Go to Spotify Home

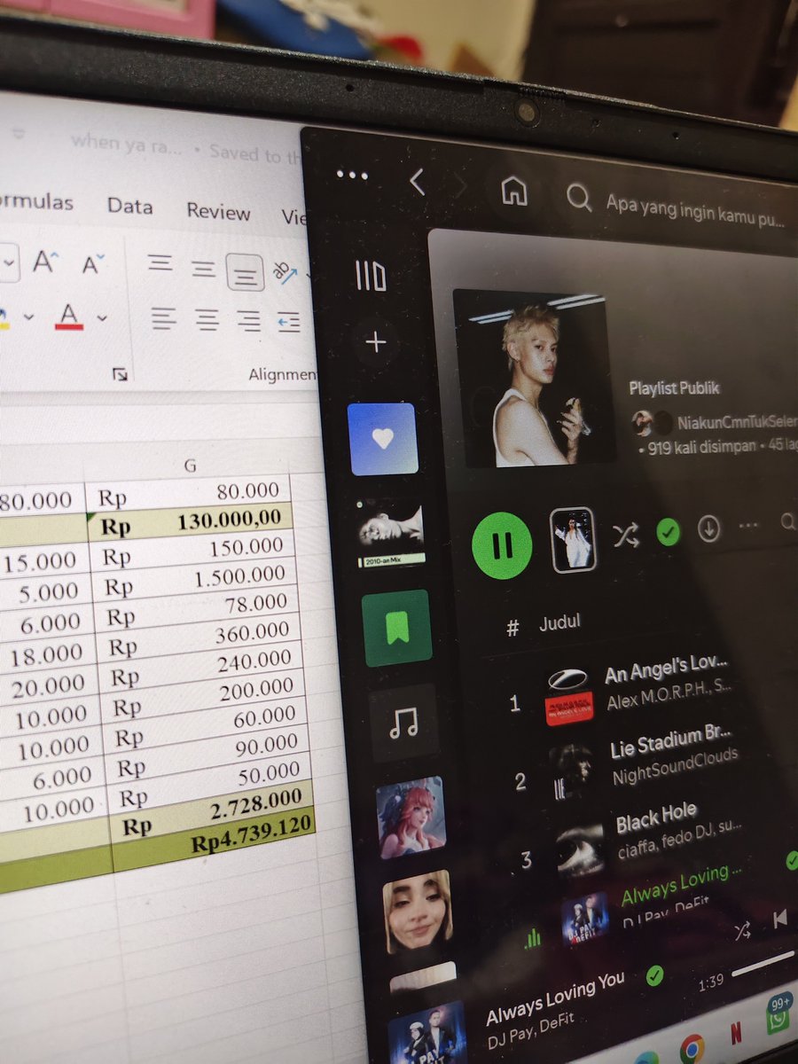click(x=514, y=191)
